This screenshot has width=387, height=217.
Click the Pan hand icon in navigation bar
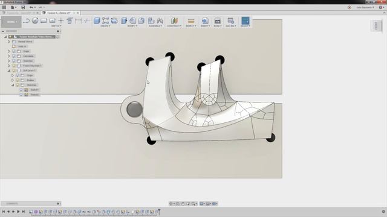point(183,204)
